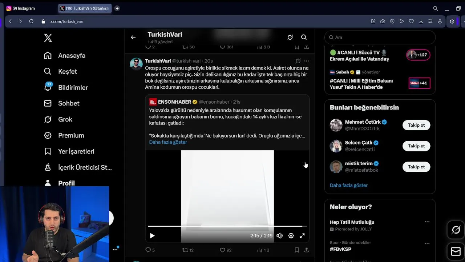Open browser downloads icon
Screen dimensions: 465x262
pyautogui.click(x=421, y=21)
